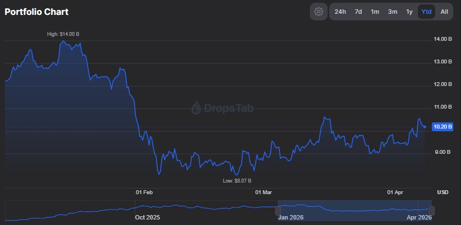Viewport: 461px width, 225px height.
Task: Click the end-point dot on chart line
Action: [x=424, y=127]
